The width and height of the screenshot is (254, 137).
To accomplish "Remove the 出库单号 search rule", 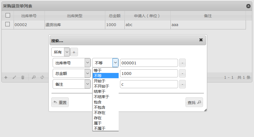I will click(182, 63).
